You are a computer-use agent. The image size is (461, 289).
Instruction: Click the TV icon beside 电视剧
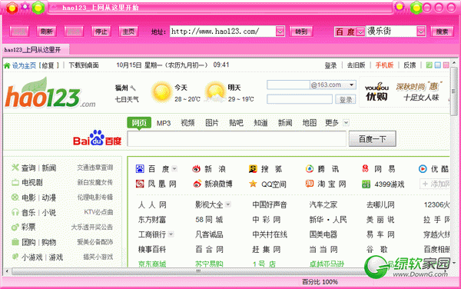15,183
